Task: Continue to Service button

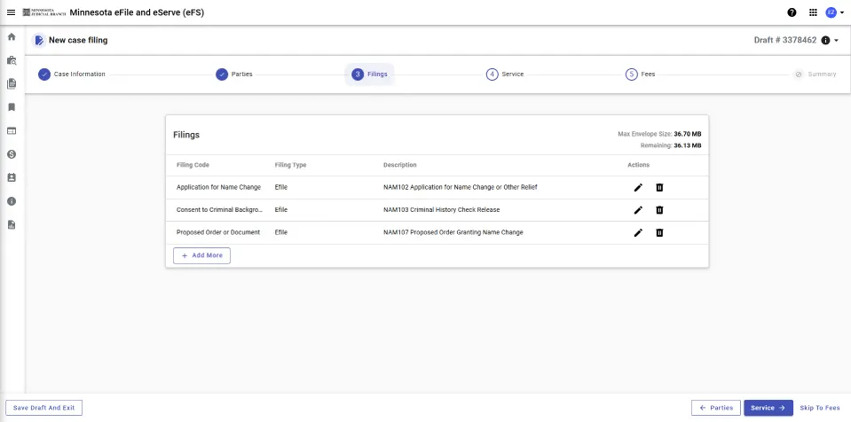Action: coord(768,408)
